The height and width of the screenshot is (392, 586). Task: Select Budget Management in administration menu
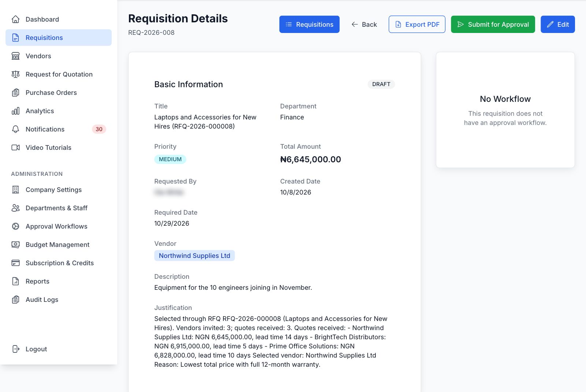[x=59, y=245]
